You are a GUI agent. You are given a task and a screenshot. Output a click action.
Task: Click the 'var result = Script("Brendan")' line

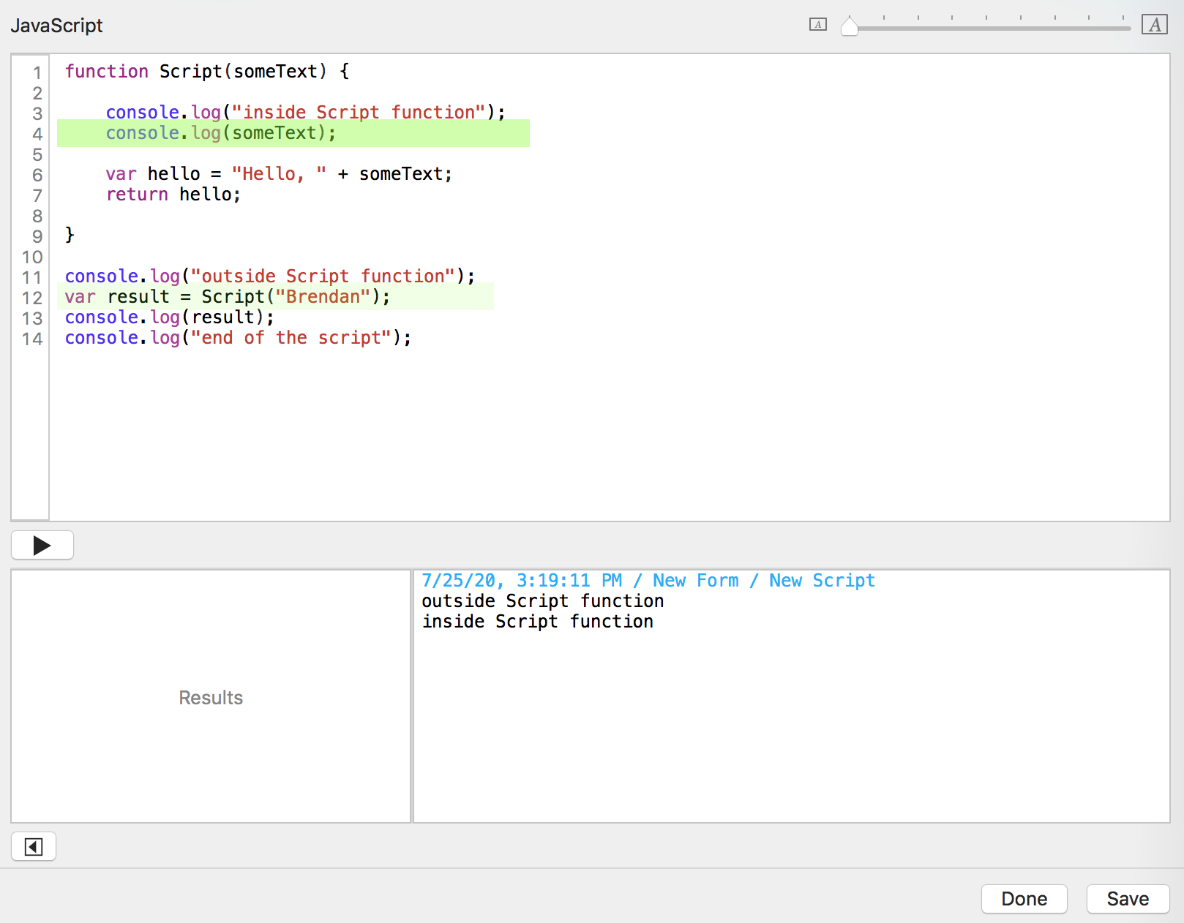[x=227, y=297]
